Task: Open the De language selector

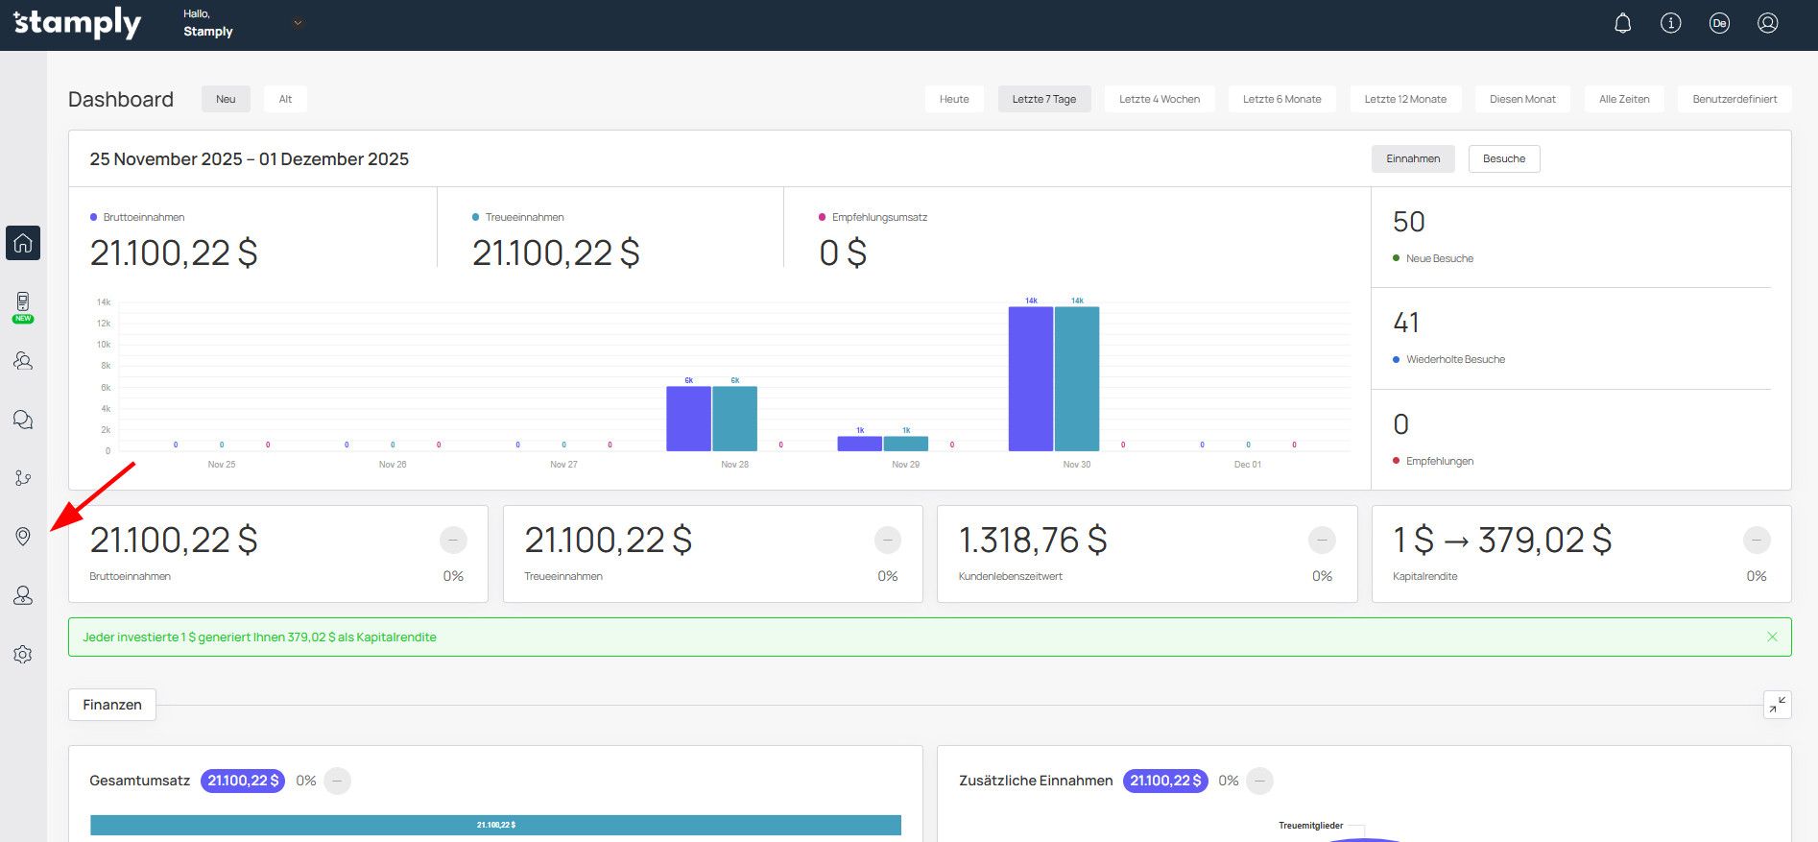Action: click(x=1719, y=23)
